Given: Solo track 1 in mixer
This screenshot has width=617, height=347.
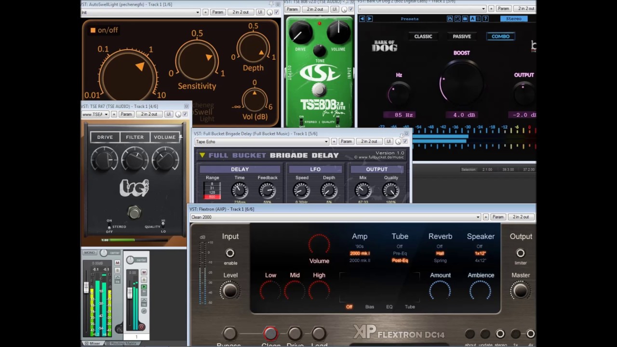Looking at the screenshot, I should [x=144, y=280].
